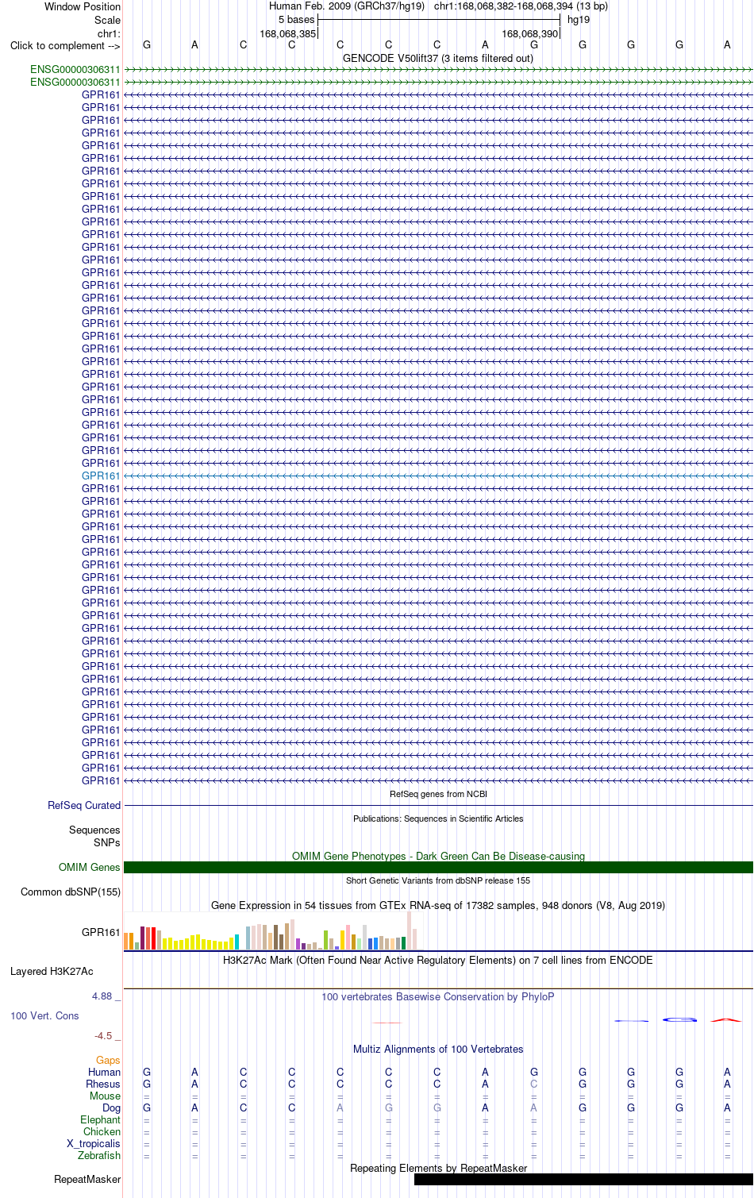Open 'GENCODE V50lift37 (3 items filtered out)' track title
The width and height of the screenshot is (754, 1198).
pyautogui.click(x=438, y=58)
